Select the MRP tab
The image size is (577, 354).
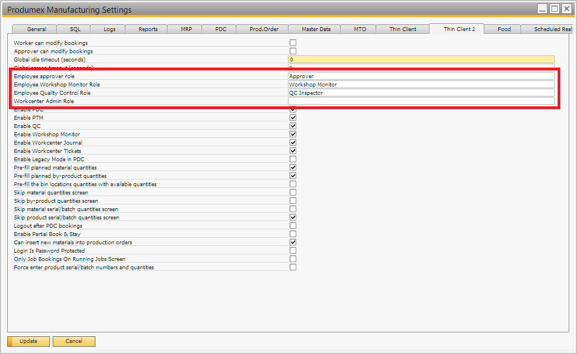point(186,29)
